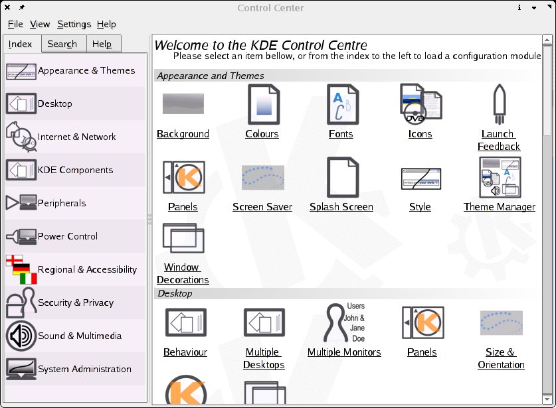Open the Help menu in menu bar
This screenshot has height=408, width=556.
tap(106, 24)
